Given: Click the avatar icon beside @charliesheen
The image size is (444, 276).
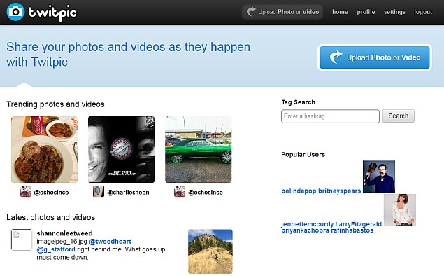Looking at the screenshot, I should pos(99,191).
